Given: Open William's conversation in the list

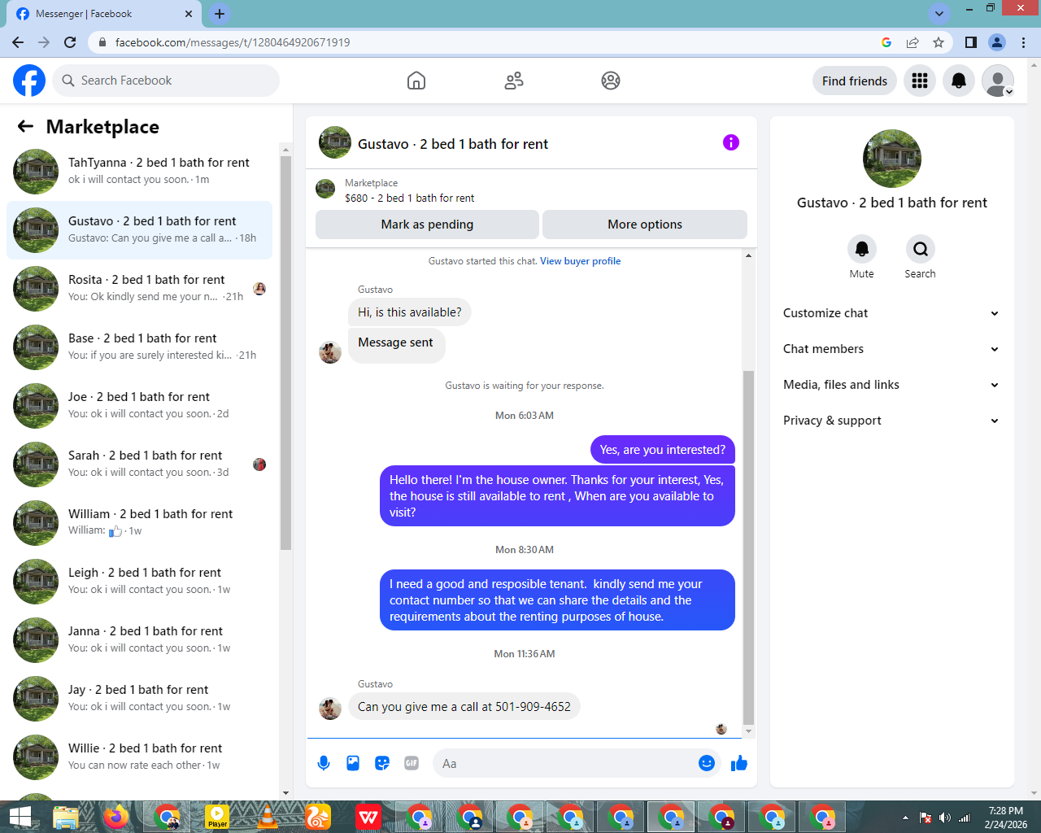Looking at the screenshot, I should click(x=140, y=523).
